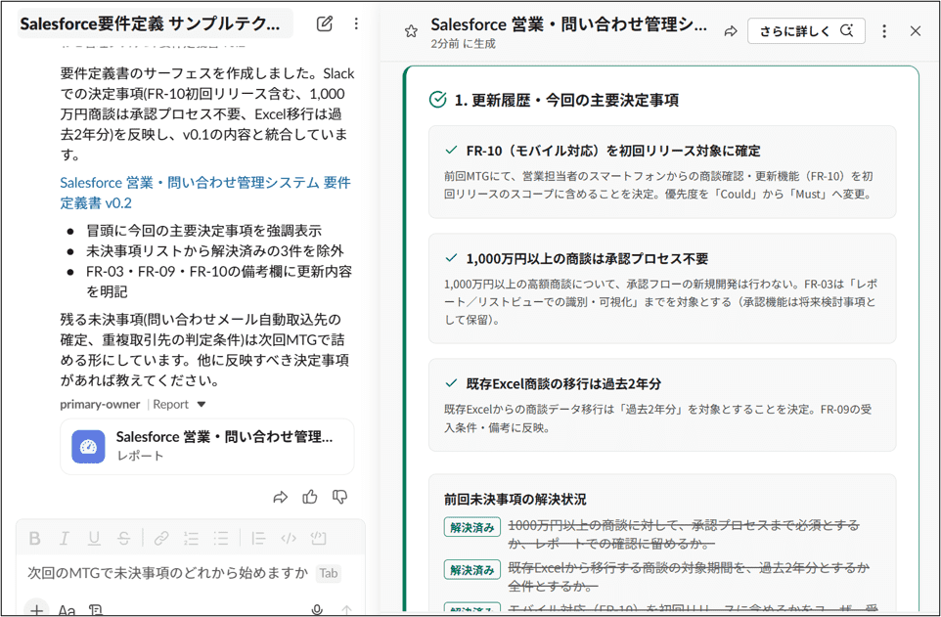
Task: Close the report panel
Action: [916, 31]
